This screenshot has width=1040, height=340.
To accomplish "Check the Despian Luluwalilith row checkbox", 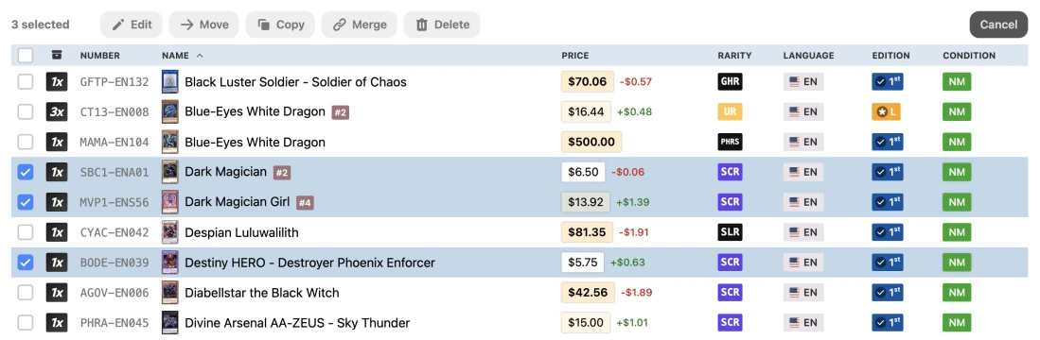I will 26,232.
